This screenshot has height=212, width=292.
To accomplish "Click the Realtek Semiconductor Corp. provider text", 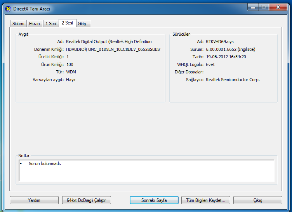I will click(233, 80).
